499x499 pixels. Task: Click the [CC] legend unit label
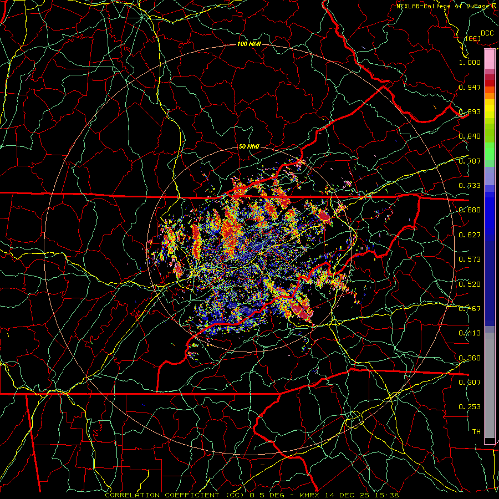(x=473, y=38)
